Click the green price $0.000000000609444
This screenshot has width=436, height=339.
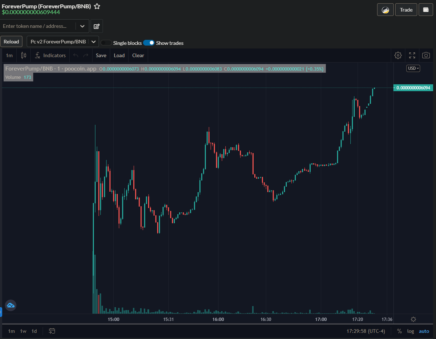(31, 12)
